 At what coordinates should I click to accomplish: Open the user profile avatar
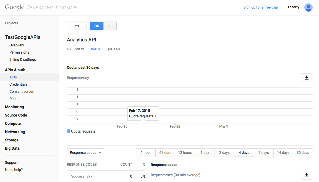[x=308, y=7]
